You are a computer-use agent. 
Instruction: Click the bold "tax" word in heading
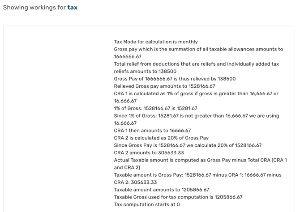coord(72,8)
